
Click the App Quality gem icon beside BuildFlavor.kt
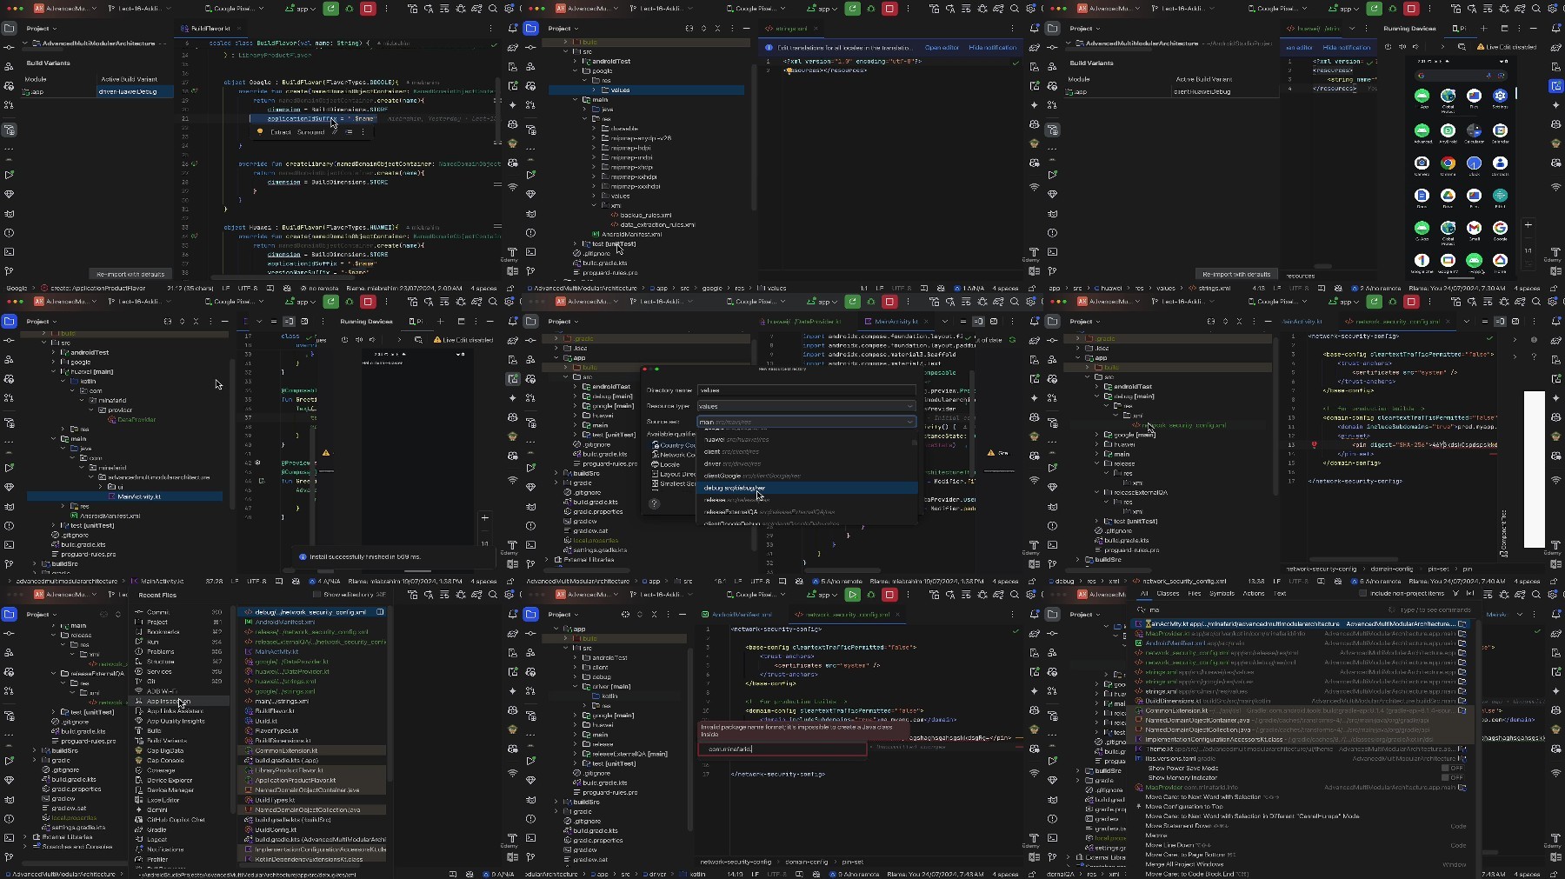(x=9, y=194)
